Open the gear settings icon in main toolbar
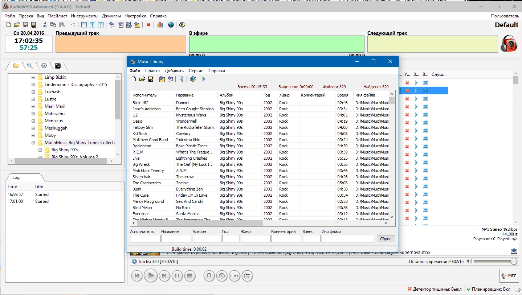 pos(182,25)
